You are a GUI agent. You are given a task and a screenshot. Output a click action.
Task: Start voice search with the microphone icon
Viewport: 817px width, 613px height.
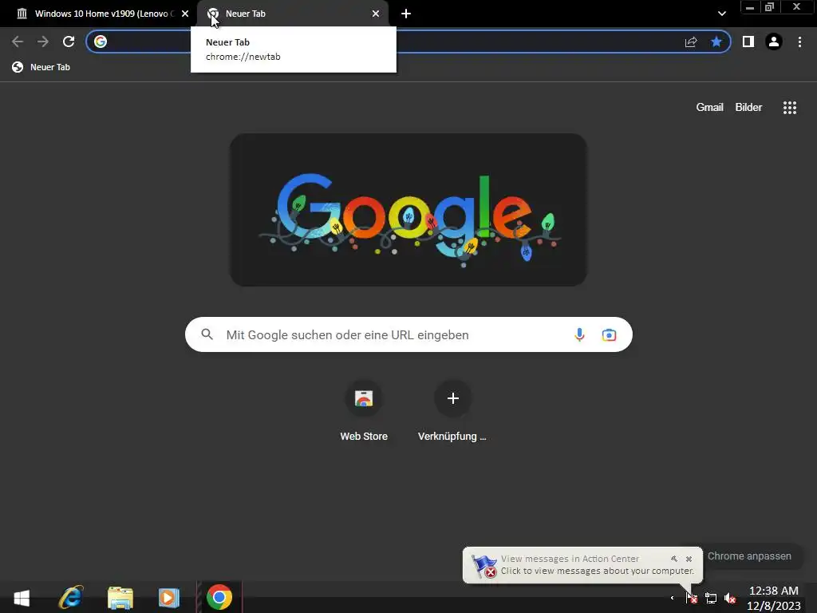pos(579,334)
